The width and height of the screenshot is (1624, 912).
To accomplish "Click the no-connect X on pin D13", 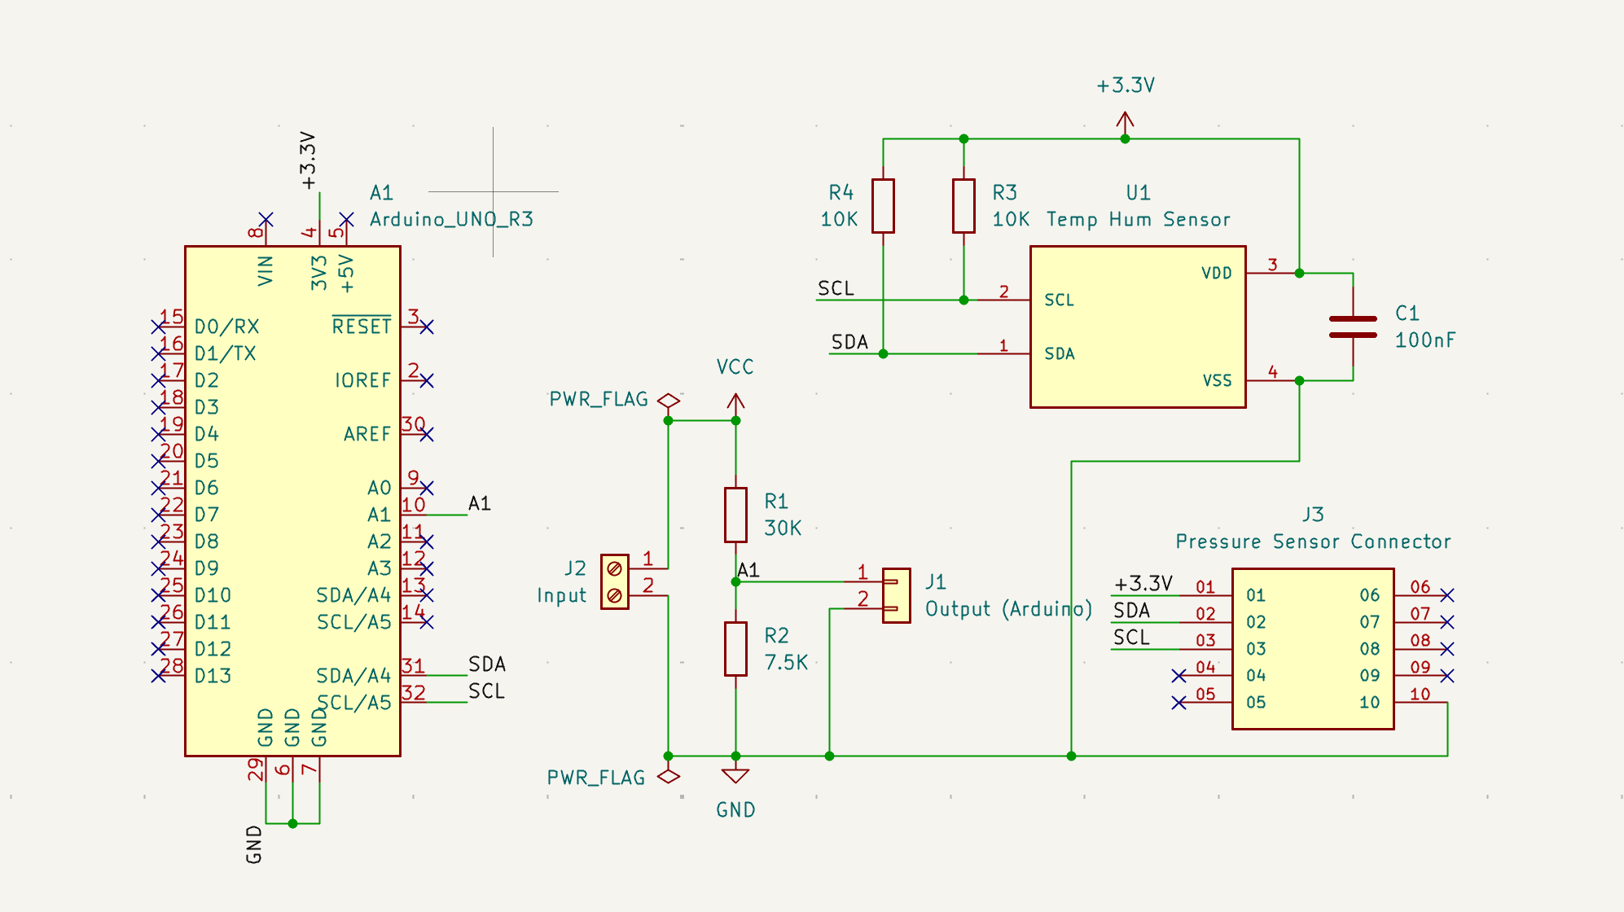I will (x=160, y=675).
